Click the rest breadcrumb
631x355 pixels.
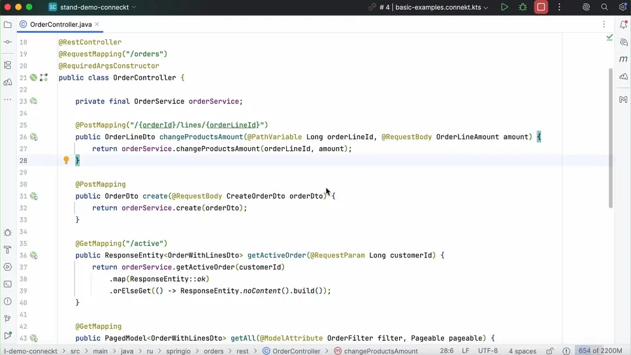coord(242,351)
